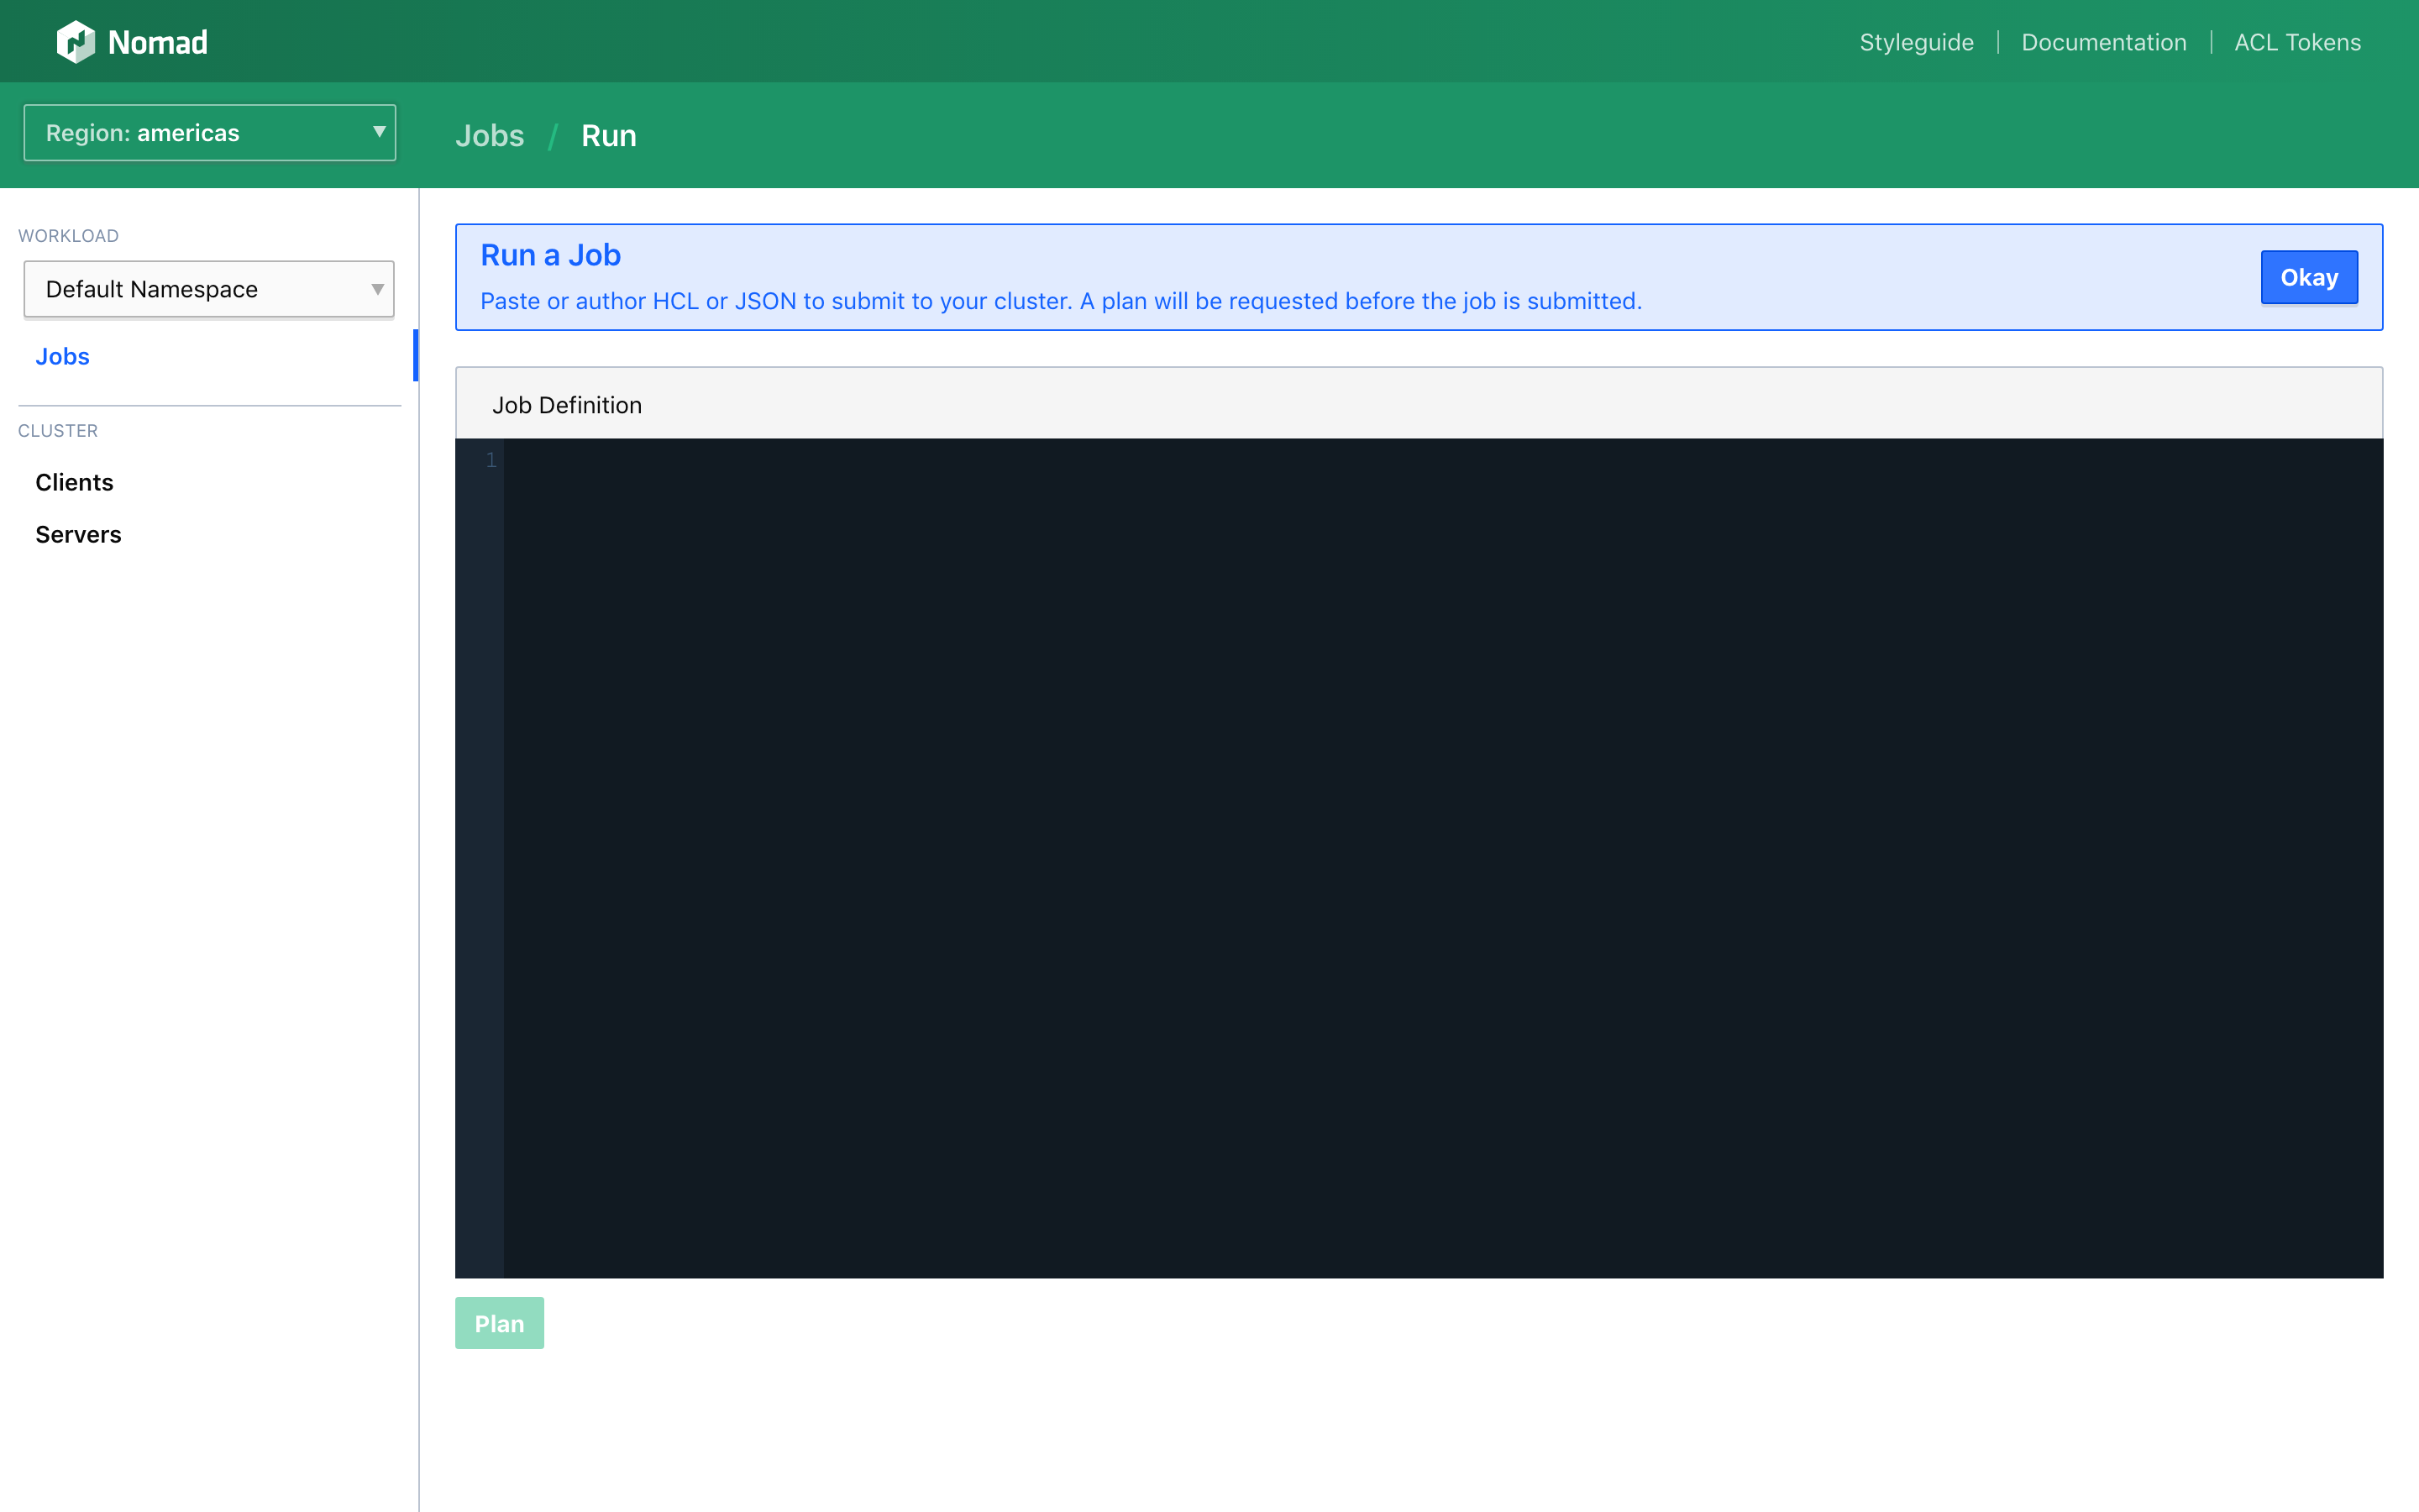Click the Run a Job heading
The image size is (2419, 1512).
coord(551,255)
